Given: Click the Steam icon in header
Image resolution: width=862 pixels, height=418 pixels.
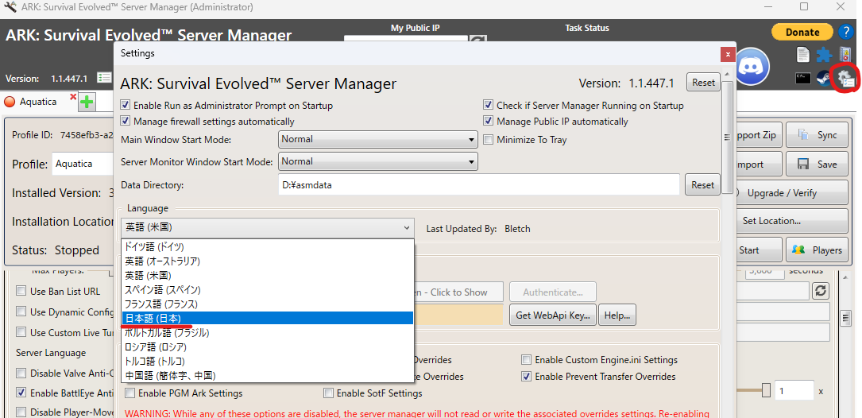Looking at the screenshot, I should click(x=824, y=78).
